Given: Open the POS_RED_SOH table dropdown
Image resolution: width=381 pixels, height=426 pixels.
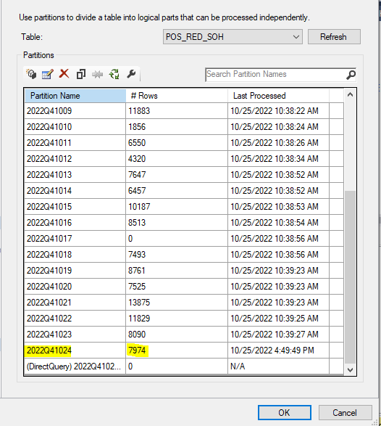Looking at the screenshot, I should [x=233, y=37].
